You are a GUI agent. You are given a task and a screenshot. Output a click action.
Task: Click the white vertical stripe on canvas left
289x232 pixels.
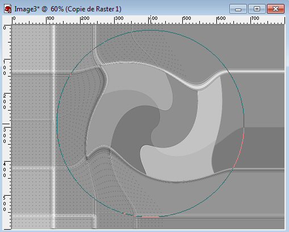tap(54, 126)
